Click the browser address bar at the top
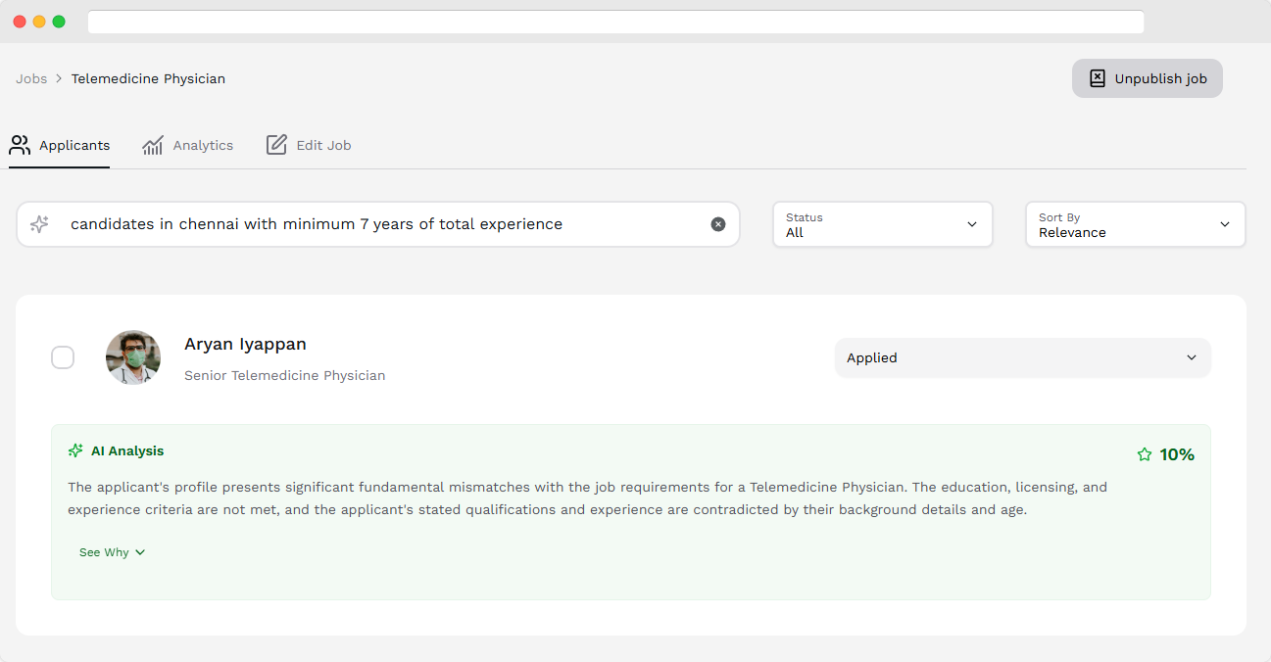1271x662 pixels. point(615,22)
